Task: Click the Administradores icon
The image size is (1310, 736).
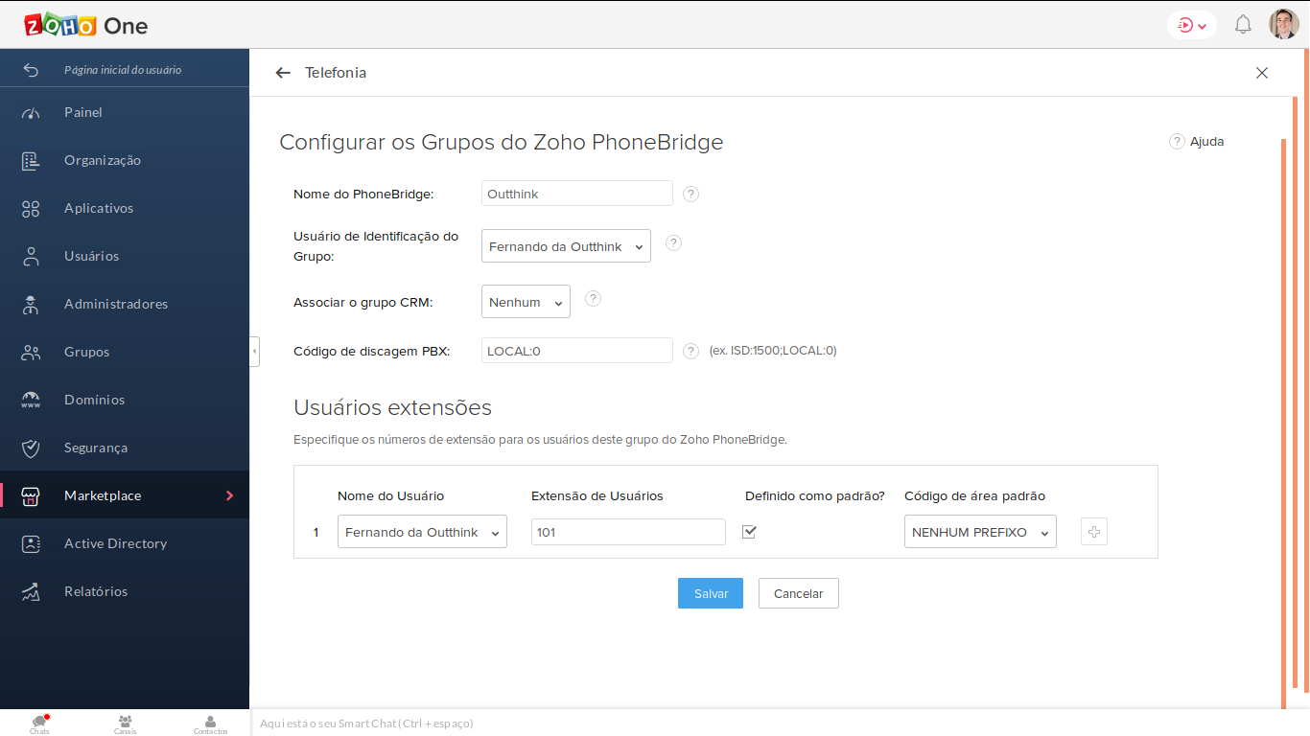Action: 31,304
